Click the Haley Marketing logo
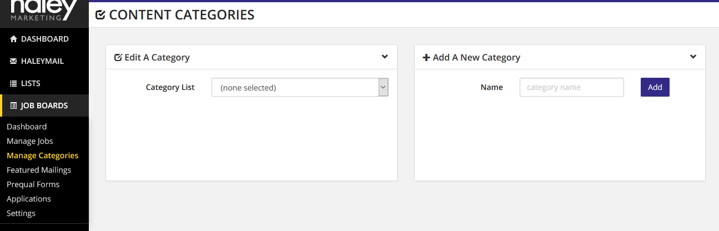Viewport: 719px width, 231px height. click(44, 11)
